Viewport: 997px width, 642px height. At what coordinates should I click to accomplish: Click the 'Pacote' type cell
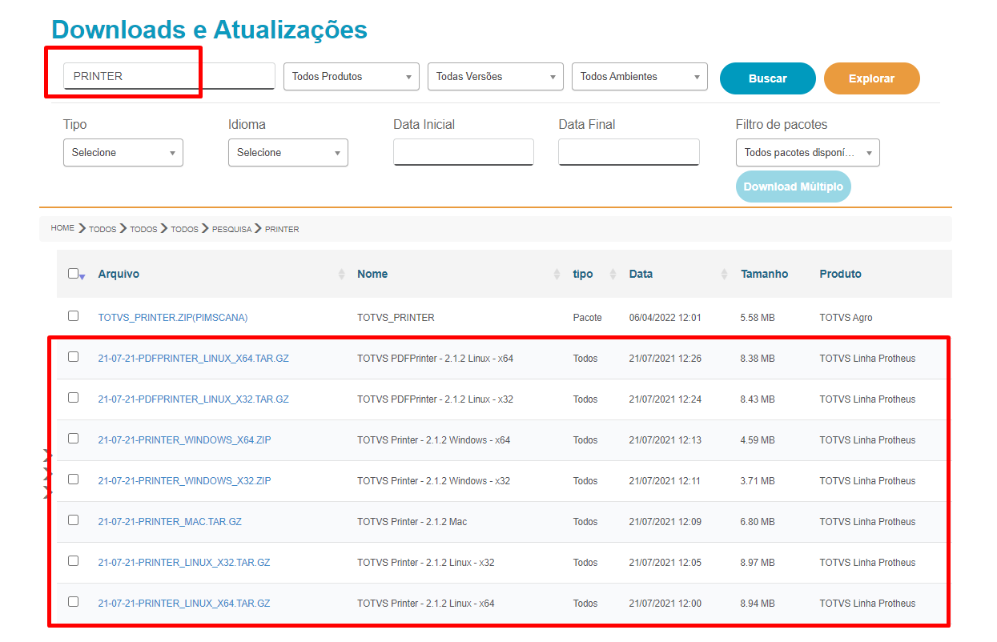tap(587, 318)
